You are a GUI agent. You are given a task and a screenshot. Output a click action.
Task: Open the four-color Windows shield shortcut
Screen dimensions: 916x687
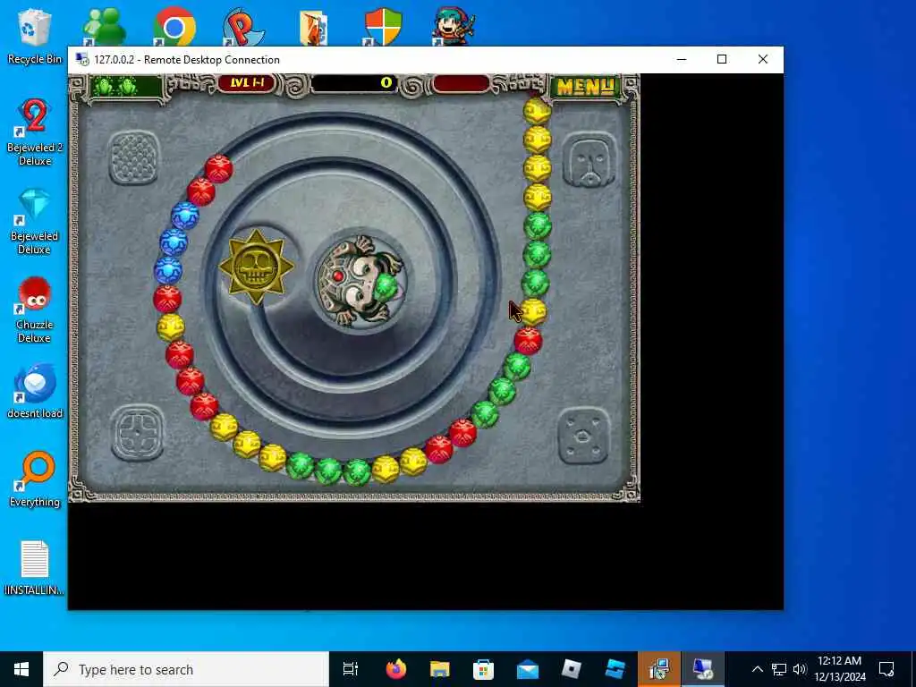(383, 26)
